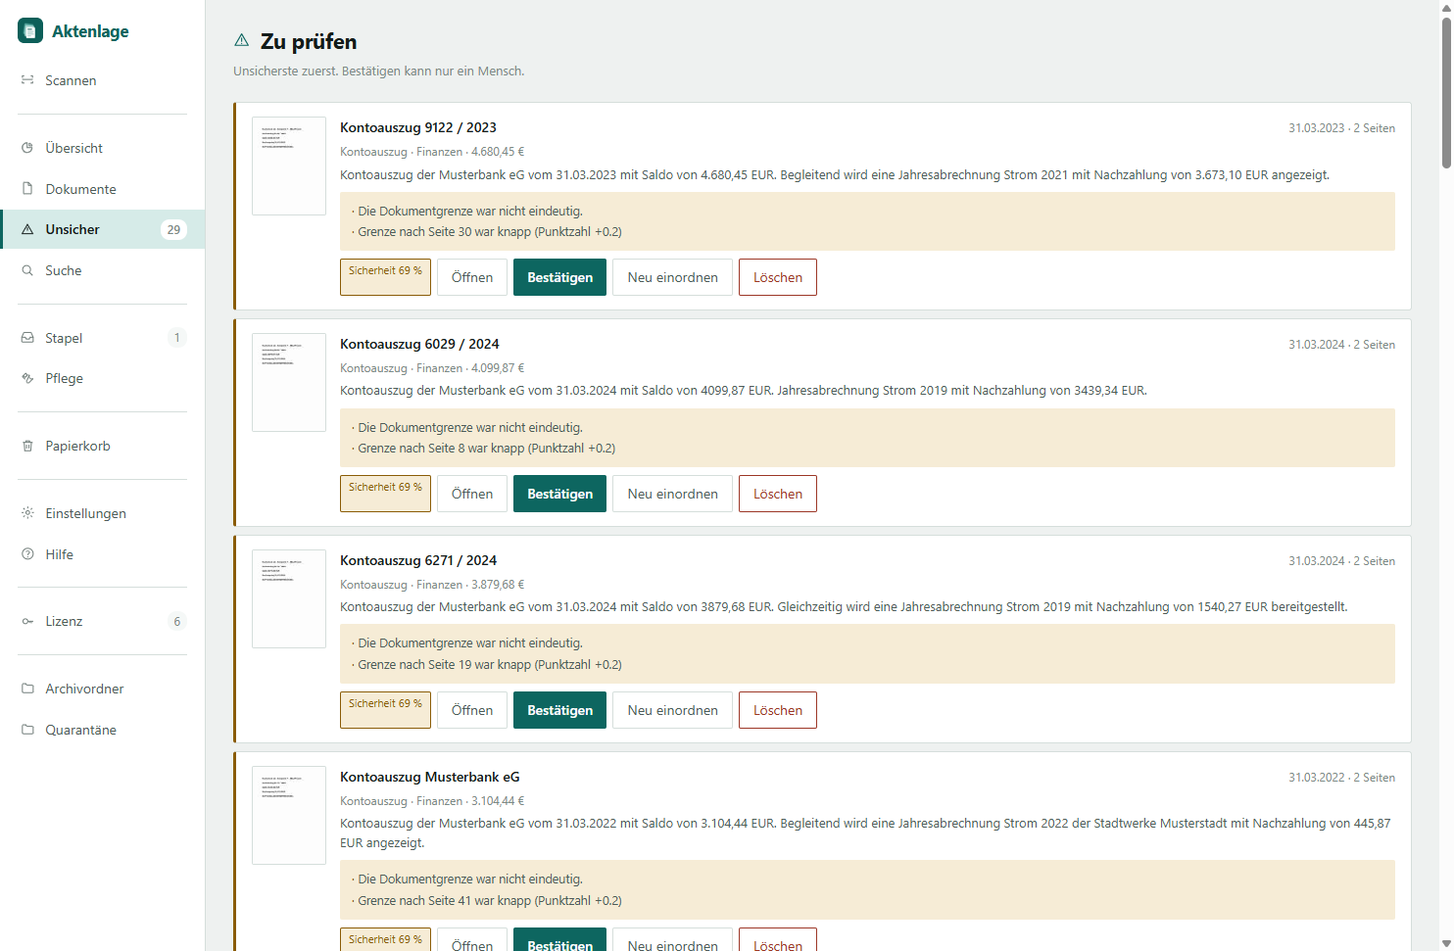Viewport: 1454px width, 951px height.
Task: Navigate to Einstellungen
Action: coord(102,513)
